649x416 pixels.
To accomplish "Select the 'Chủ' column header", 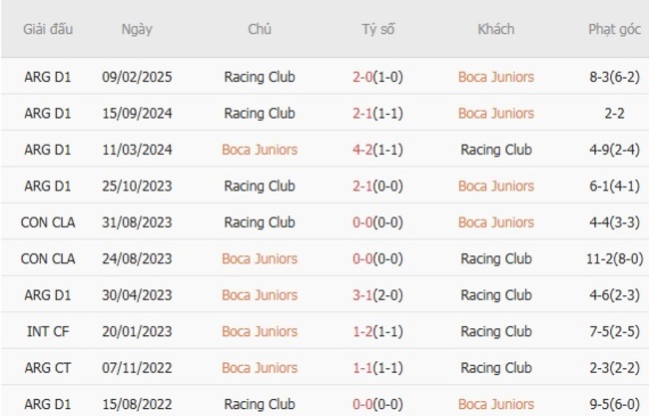I will pos(260,29).
